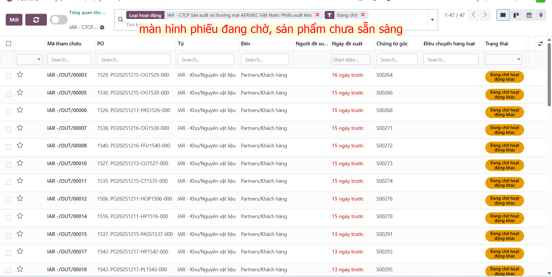The height and width of the screenshot is (277, 552).
Task: Click the Start date filter field
Action: (x=351, y=59)
